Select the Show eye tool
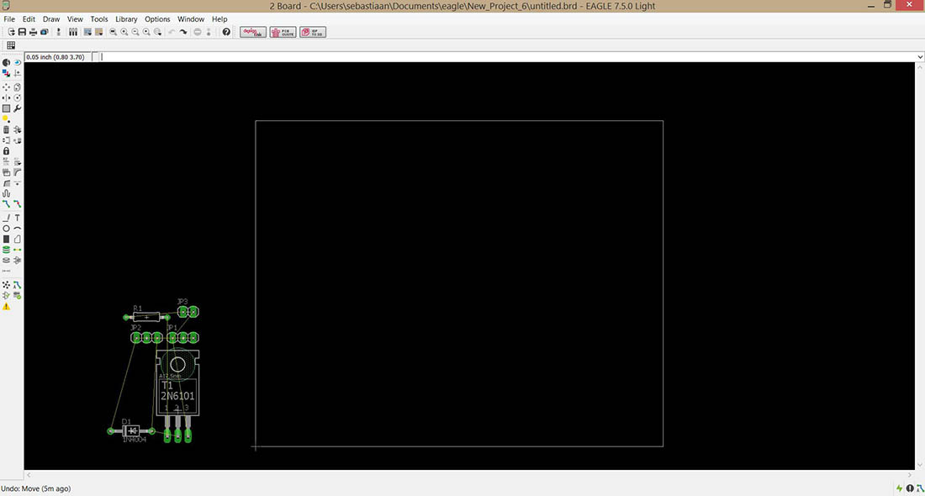 17,62
